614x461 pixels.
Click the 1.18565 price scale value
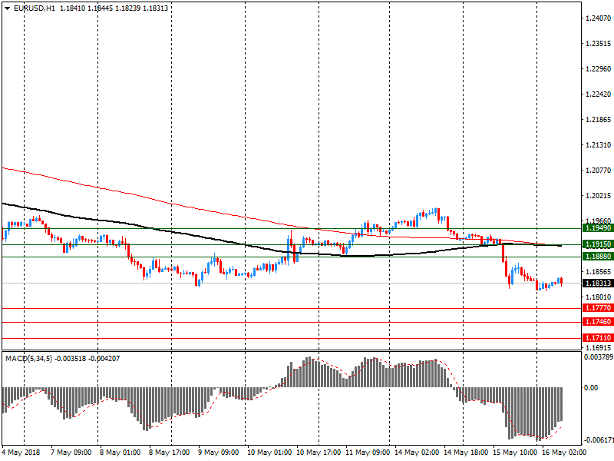pyautogui.click(x=599, y=272)
